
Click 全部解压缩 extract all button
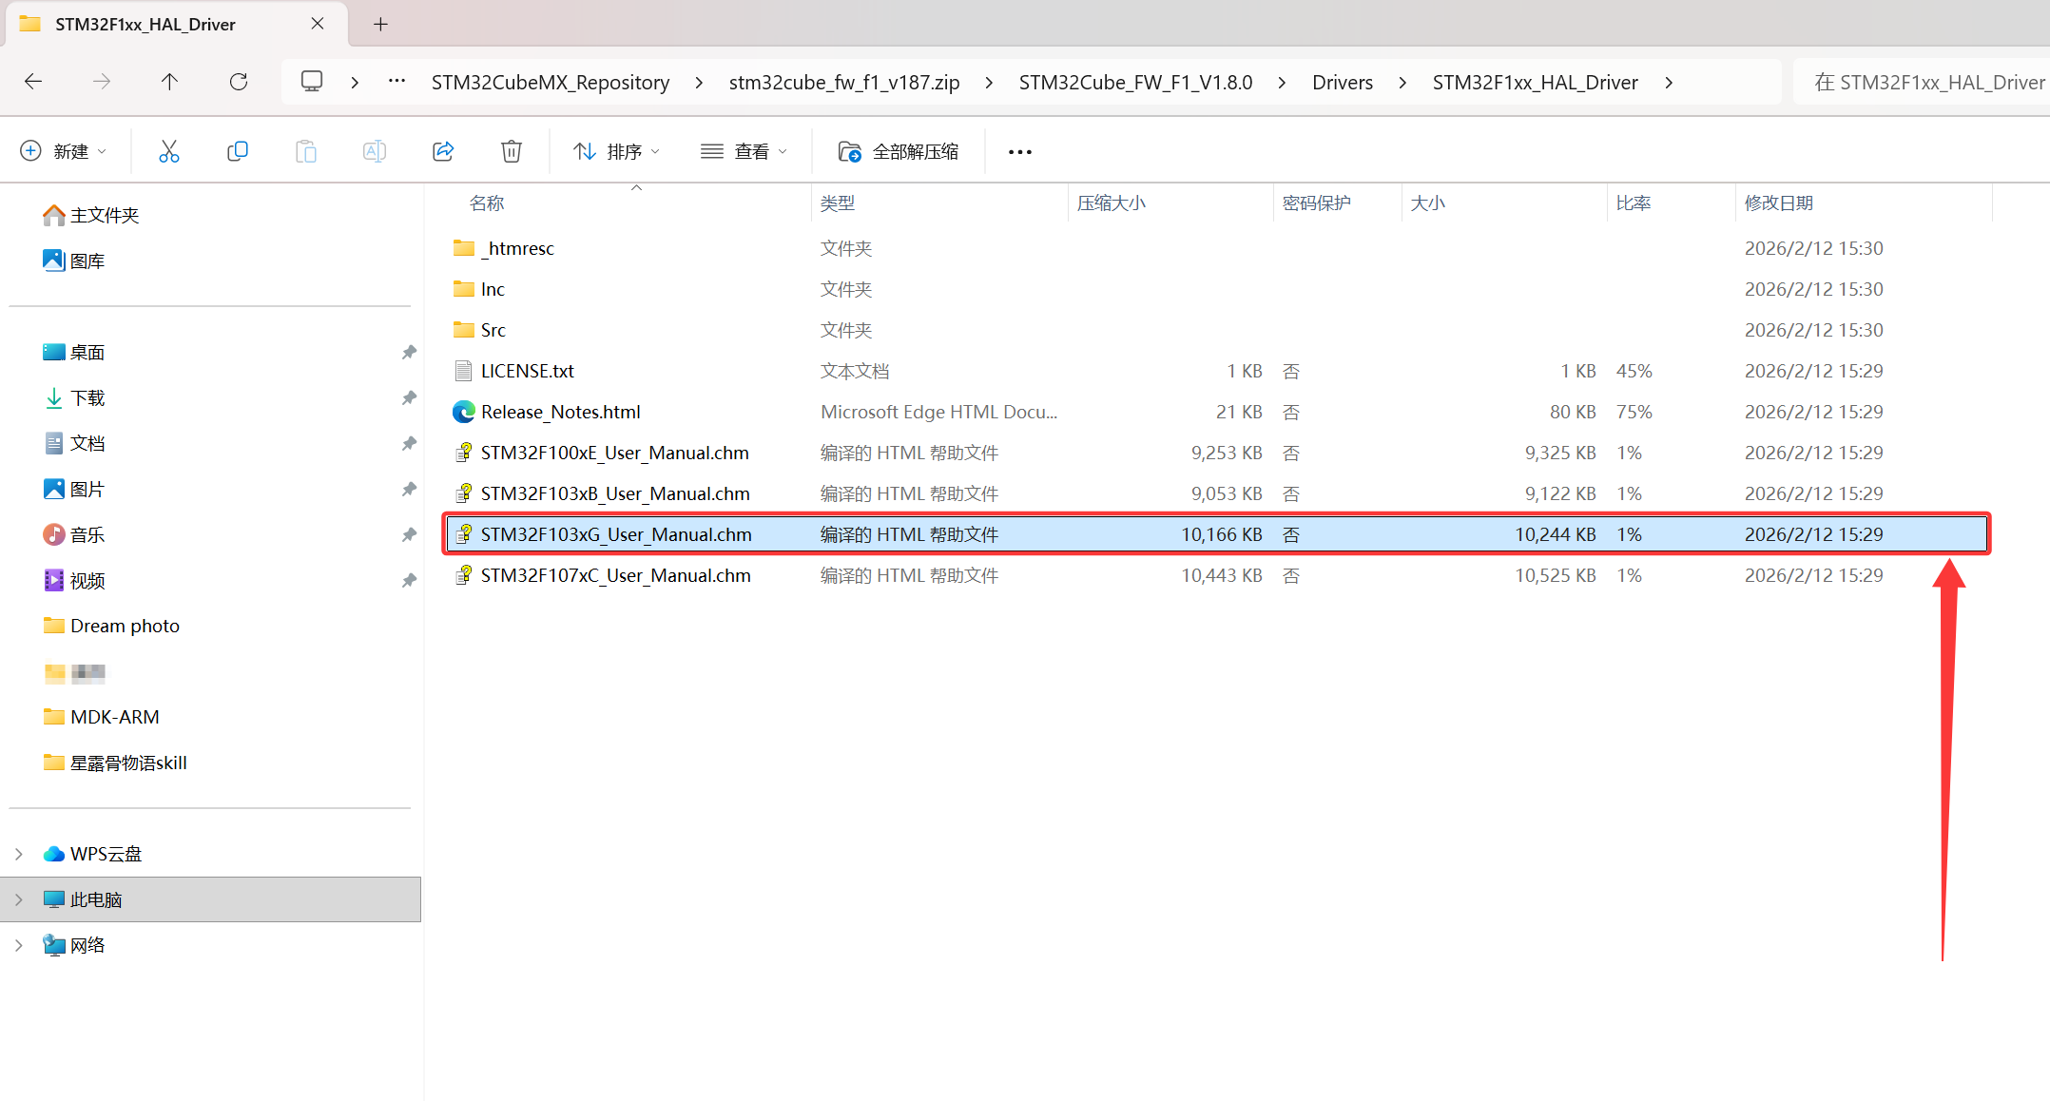(899, 151)
